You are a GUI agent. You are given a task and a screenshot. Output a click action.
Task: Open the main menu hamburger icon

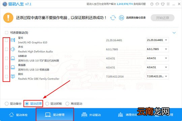point(168,4)
